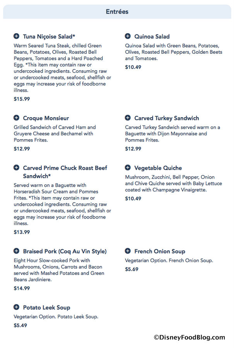Select the Braised Pork (Coq Au Vin Style) title
234x348 pixels.
[65, 252]
